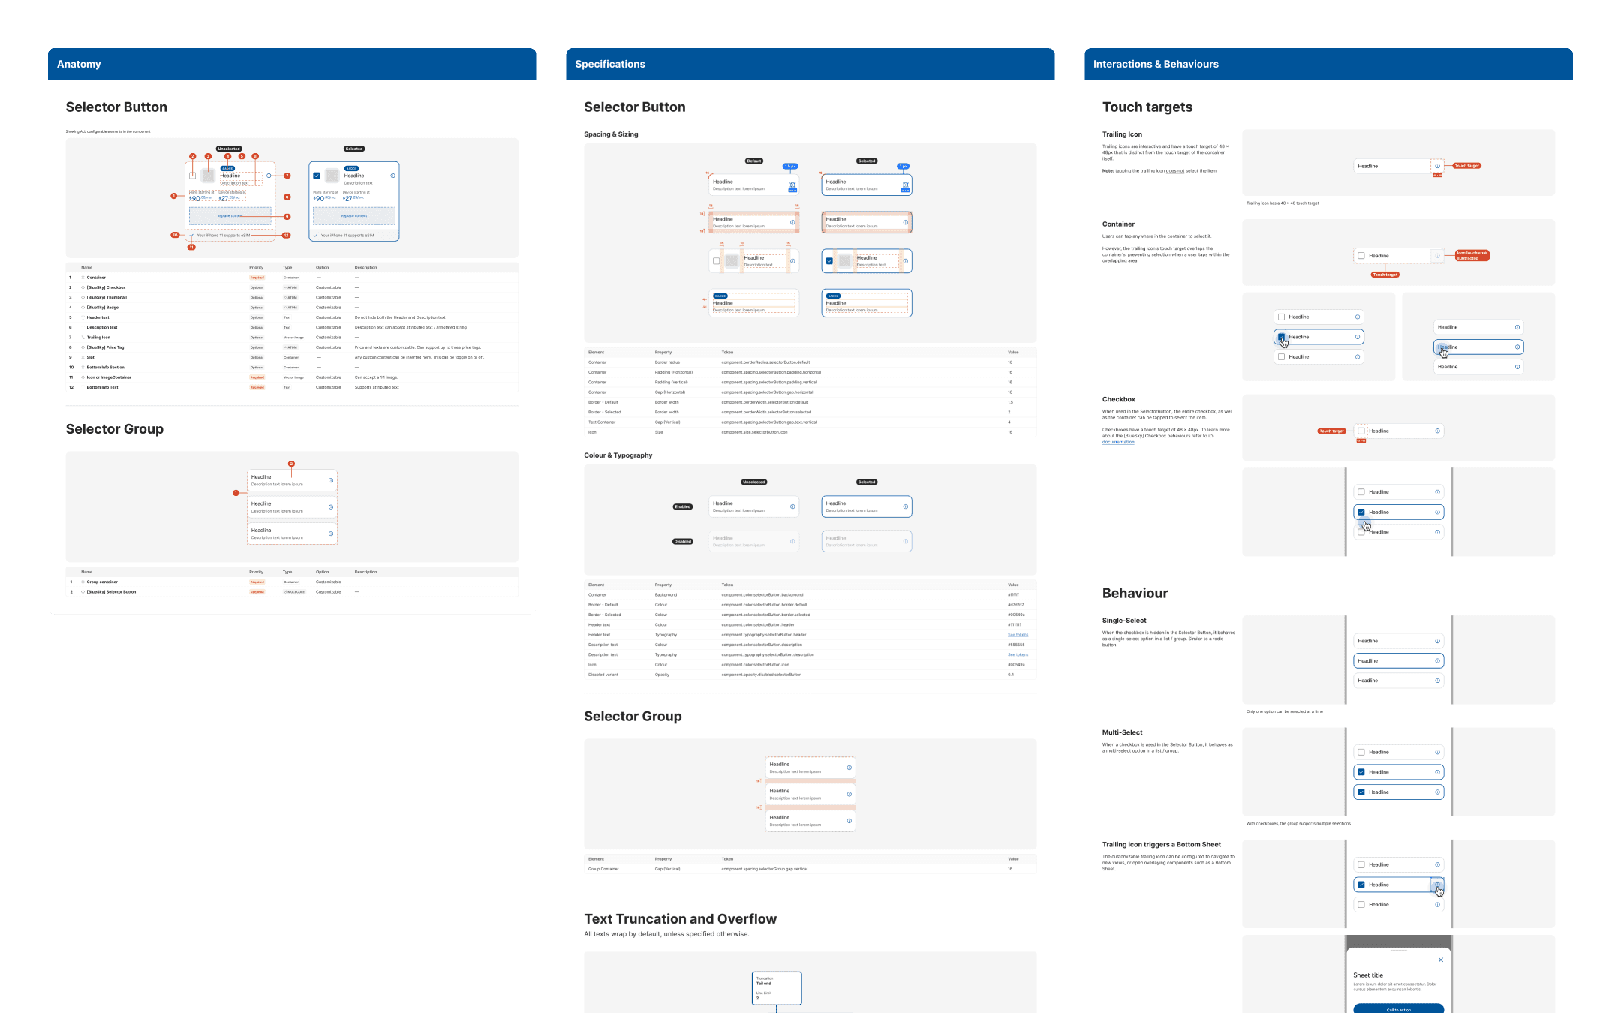Viewport: 1621px width, 1013px height.
Task: Click info icon on Anatomy's Selected selector button
Action: pos(392,176)
